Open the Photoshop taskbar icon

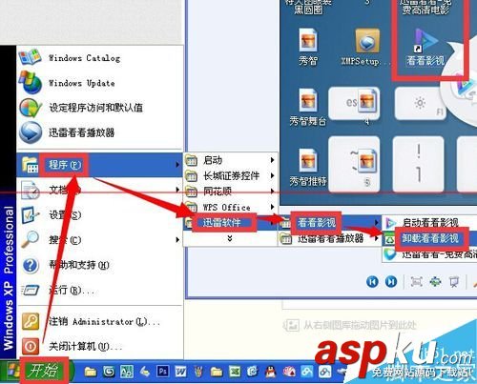[x=163, y=372]
